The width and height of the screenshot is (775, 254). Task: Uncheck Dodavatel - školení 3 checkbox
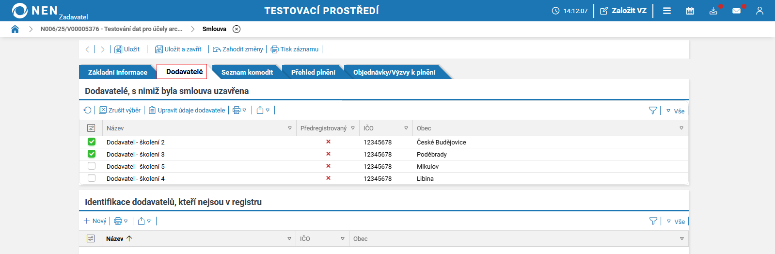pos(92,154)
